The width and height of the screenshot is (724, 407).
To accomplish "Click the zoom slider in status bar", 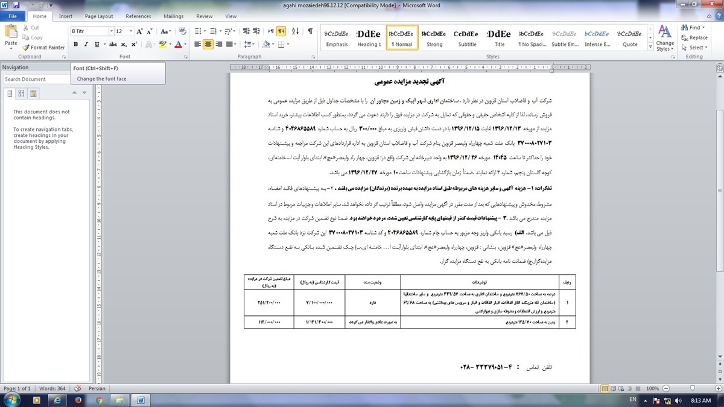I will pos(688,389).
